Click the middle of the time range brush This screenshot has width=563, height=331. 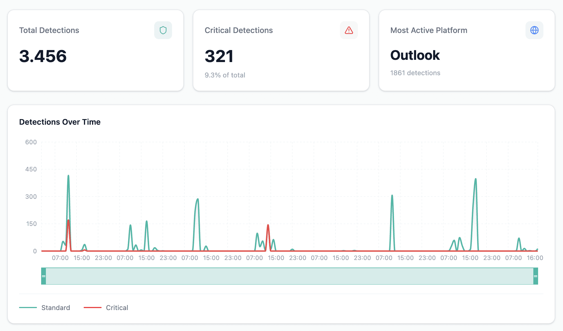(290, 276)
